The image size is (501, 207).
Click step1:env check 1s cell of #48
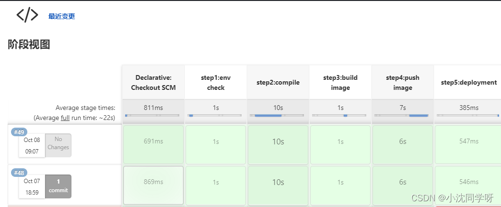pos(216,185)
